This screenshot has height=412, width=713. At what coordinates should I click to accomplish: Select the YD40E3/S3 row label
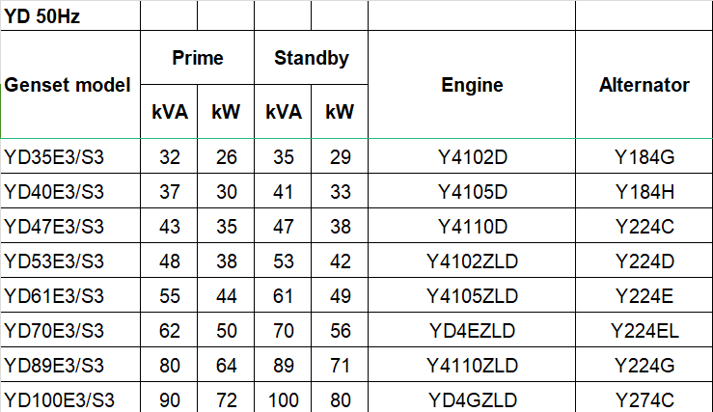coord(54,191)
